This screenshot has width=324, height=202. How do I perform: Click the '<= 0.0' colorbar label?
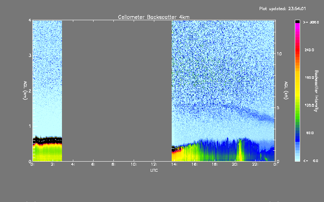(311, 161)
